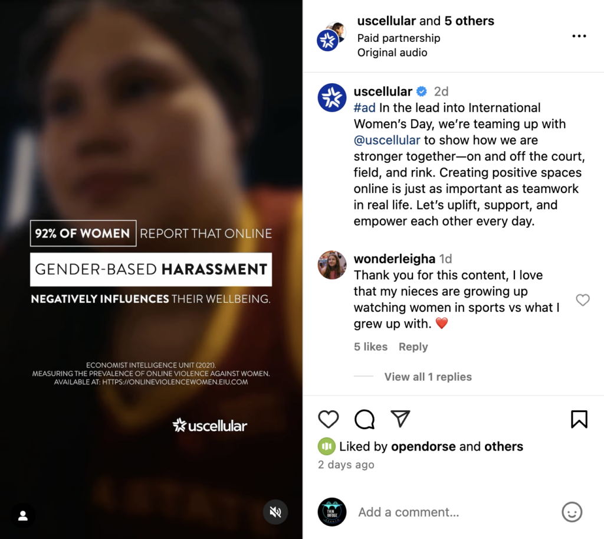Expand View all 1 replies
The width and height of the screenshot is (604, 539).
[428, 377]
